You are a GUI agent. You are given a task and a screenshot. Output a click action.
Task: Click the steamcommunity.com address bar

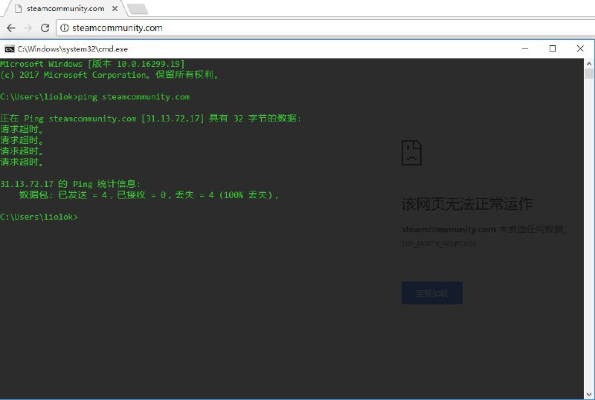pyautogui.click(x=327, y=27)
